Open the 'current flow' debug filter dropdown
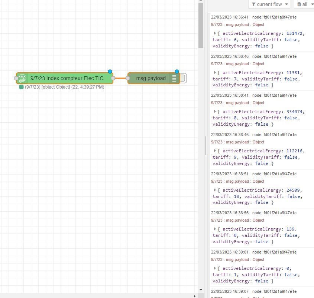This screenshot has height=298, width=314. [x=269, y=4]
